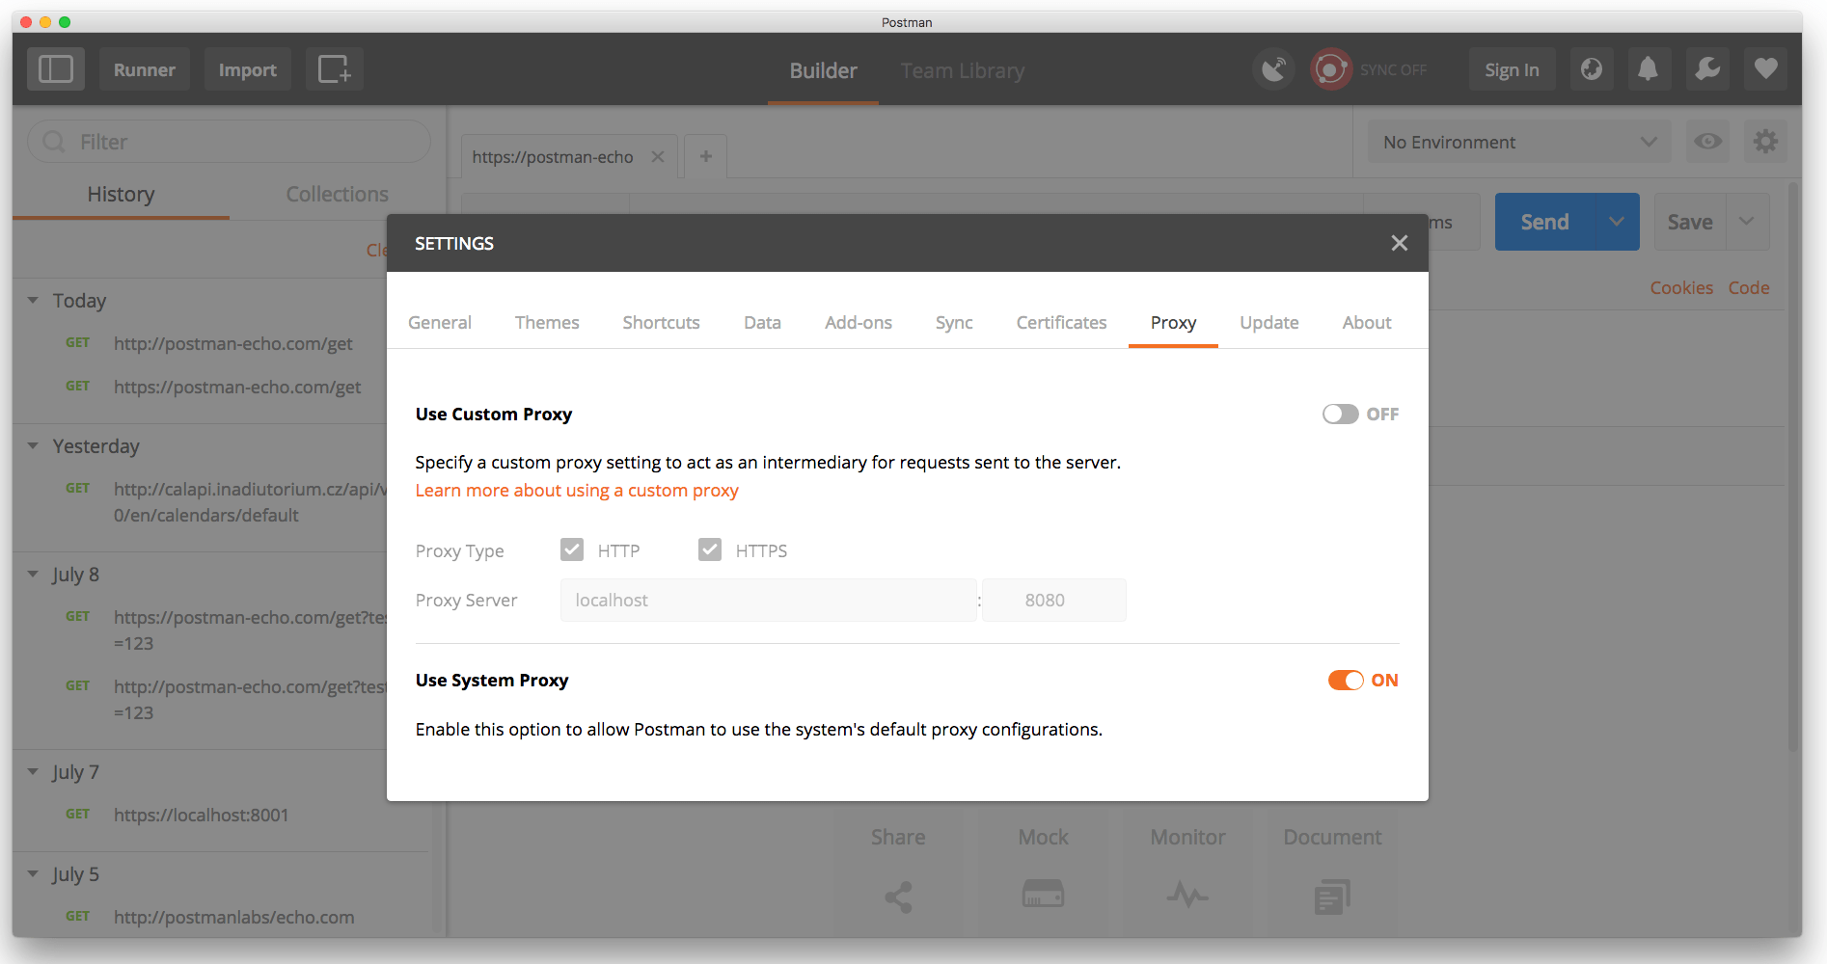
Task: Click the Monitor pulse icon
Action: [1187, 896]
